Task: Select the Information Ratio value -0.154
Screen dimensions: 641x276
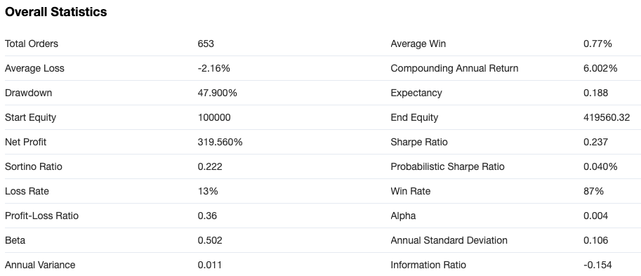Action: (x=597, y=265)
